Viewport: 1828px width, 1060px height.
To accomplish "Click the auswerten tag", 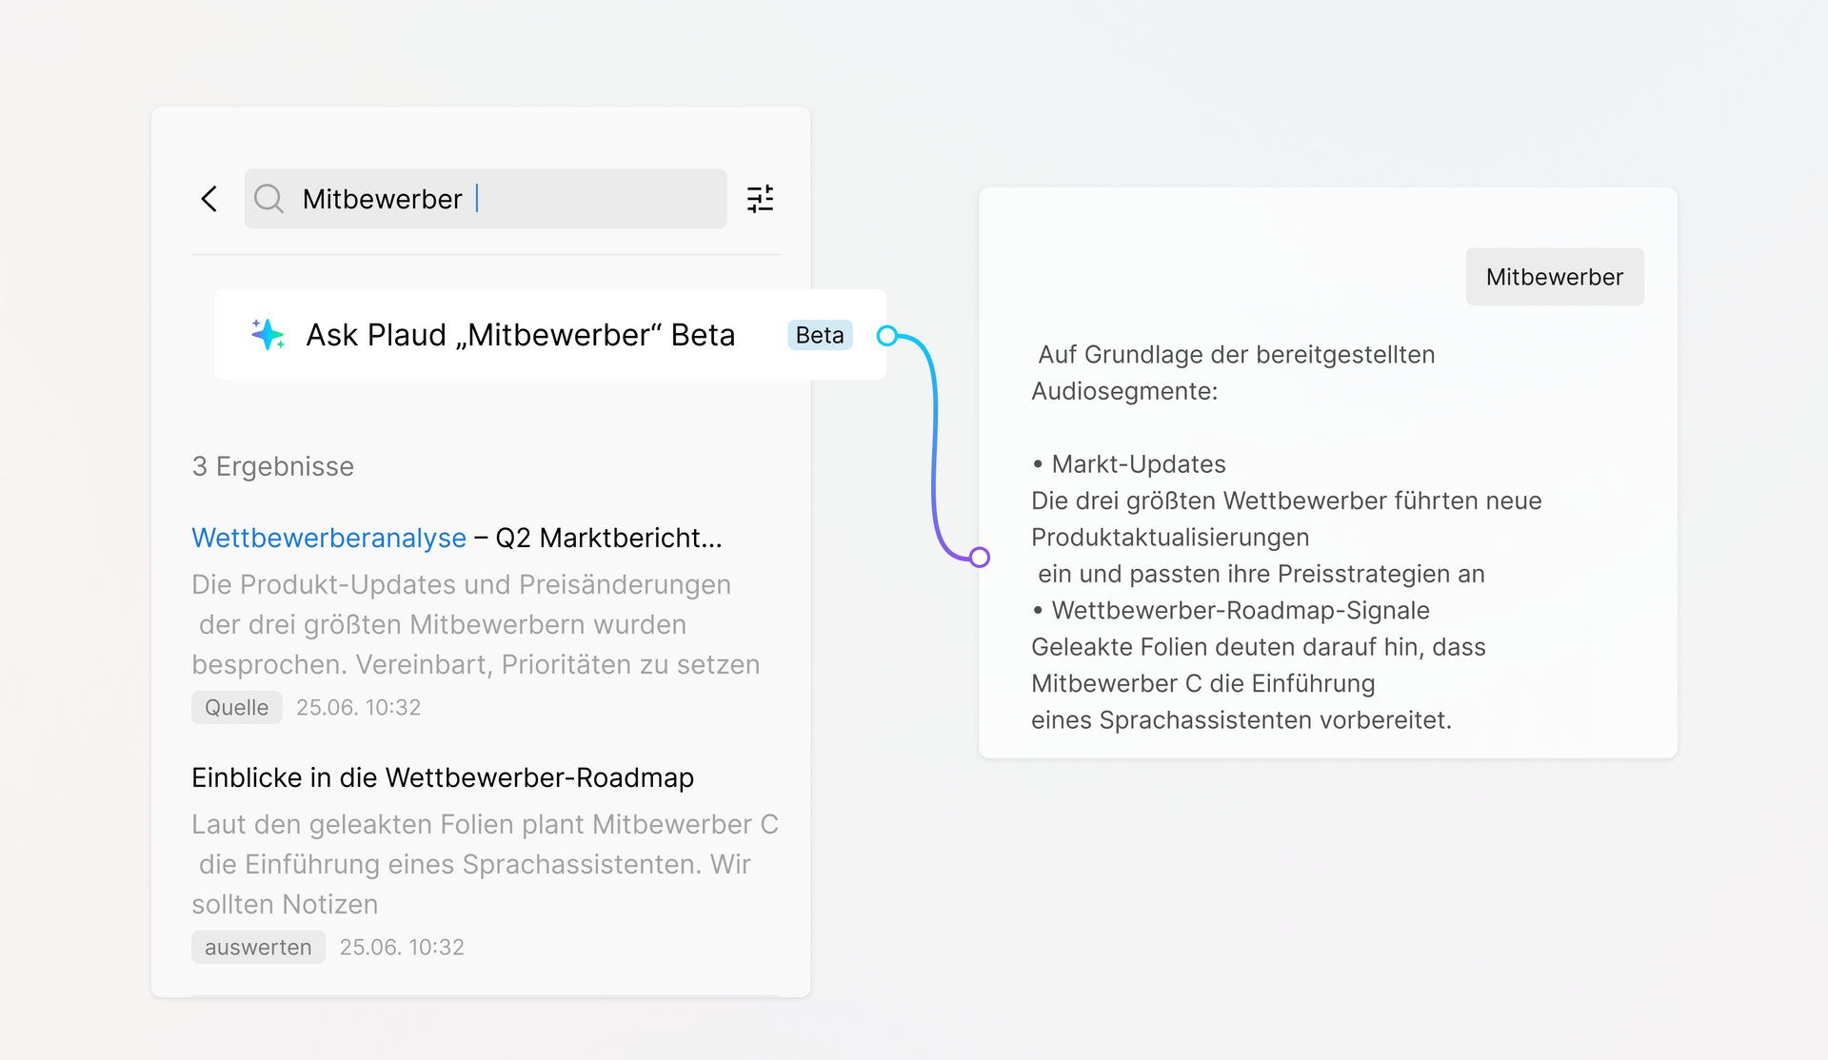I will point(258,948).
